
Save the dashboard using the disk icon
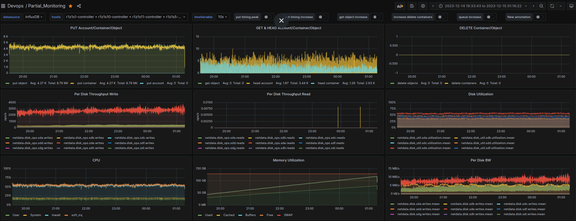(x=412, y=6)
